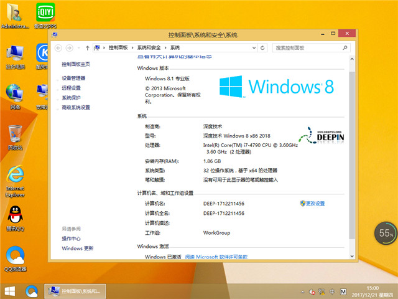Screen dimensions: 398x299
Task: Select 控制面板 breadcrumb in address bar
Action: (118, 47)
